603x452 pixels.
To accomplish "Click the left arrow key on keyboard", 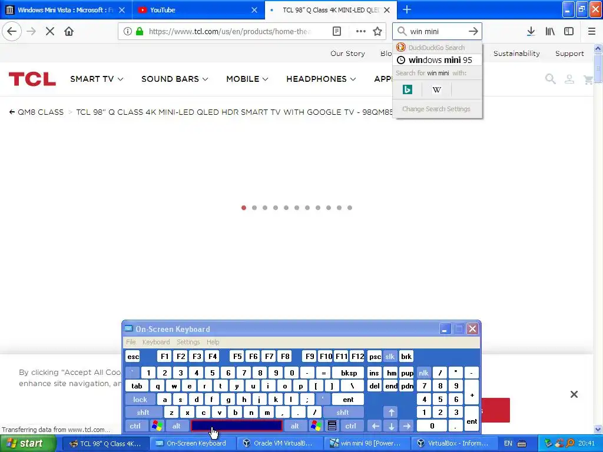I will 375,426.
